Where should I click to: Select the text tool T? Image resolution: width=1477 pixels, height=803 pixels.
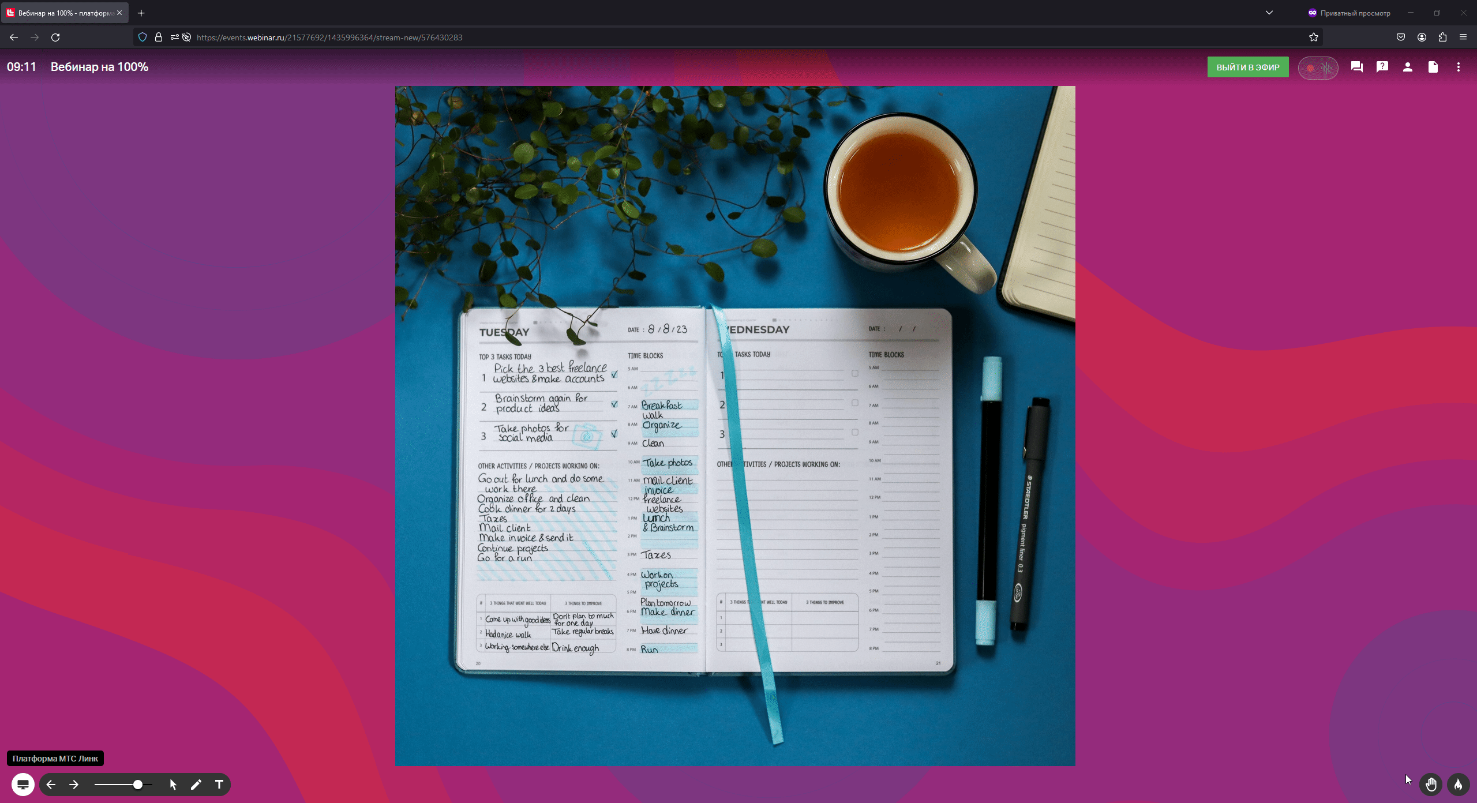pos(219,784)
